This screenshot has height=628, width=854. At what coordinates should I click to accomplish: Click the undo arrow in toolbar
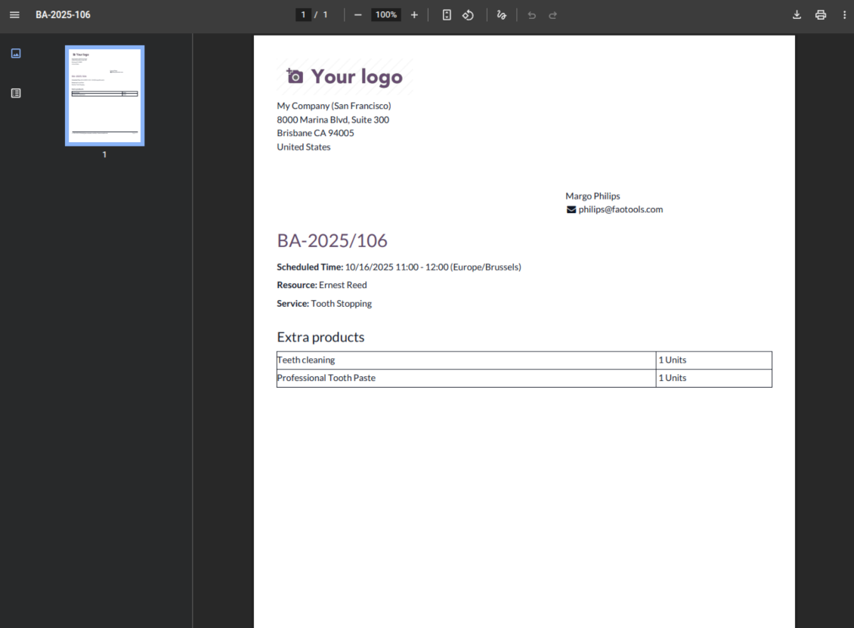(x=531, y=14)
